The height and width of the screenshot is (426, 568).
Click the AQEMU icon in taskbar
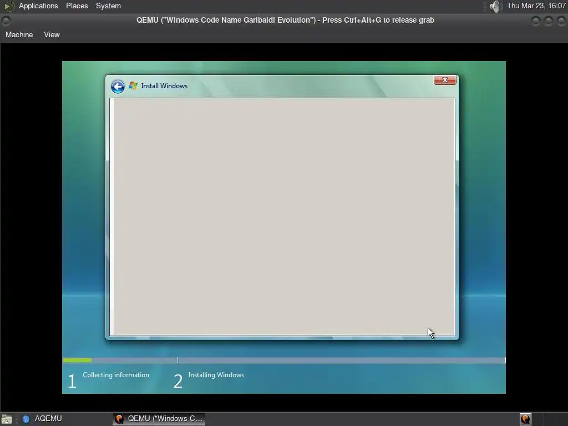26,419
